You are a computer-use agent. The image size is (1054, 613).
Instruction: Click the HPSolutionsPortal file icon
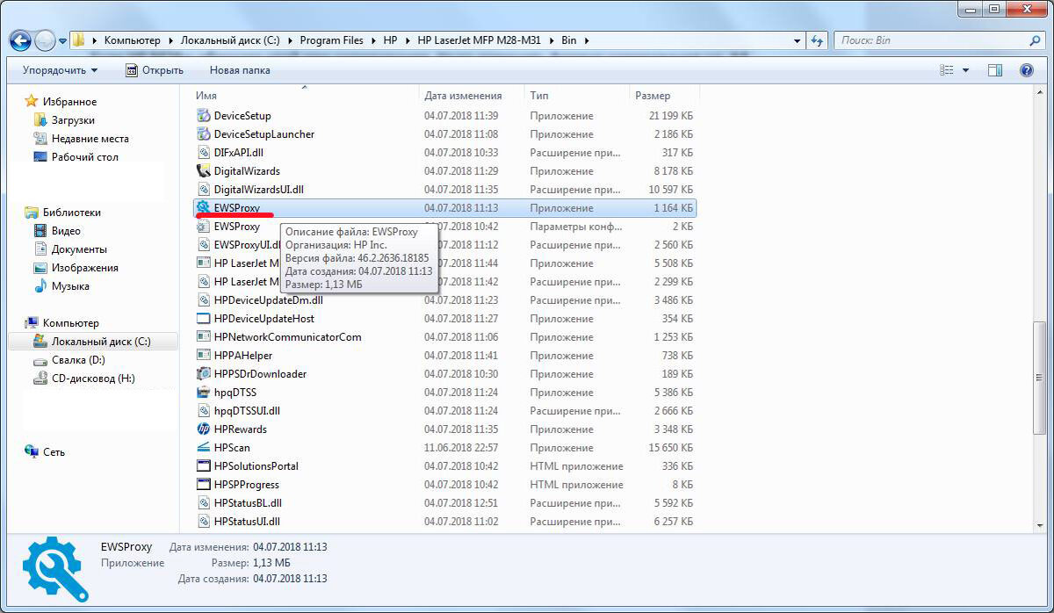203,466
